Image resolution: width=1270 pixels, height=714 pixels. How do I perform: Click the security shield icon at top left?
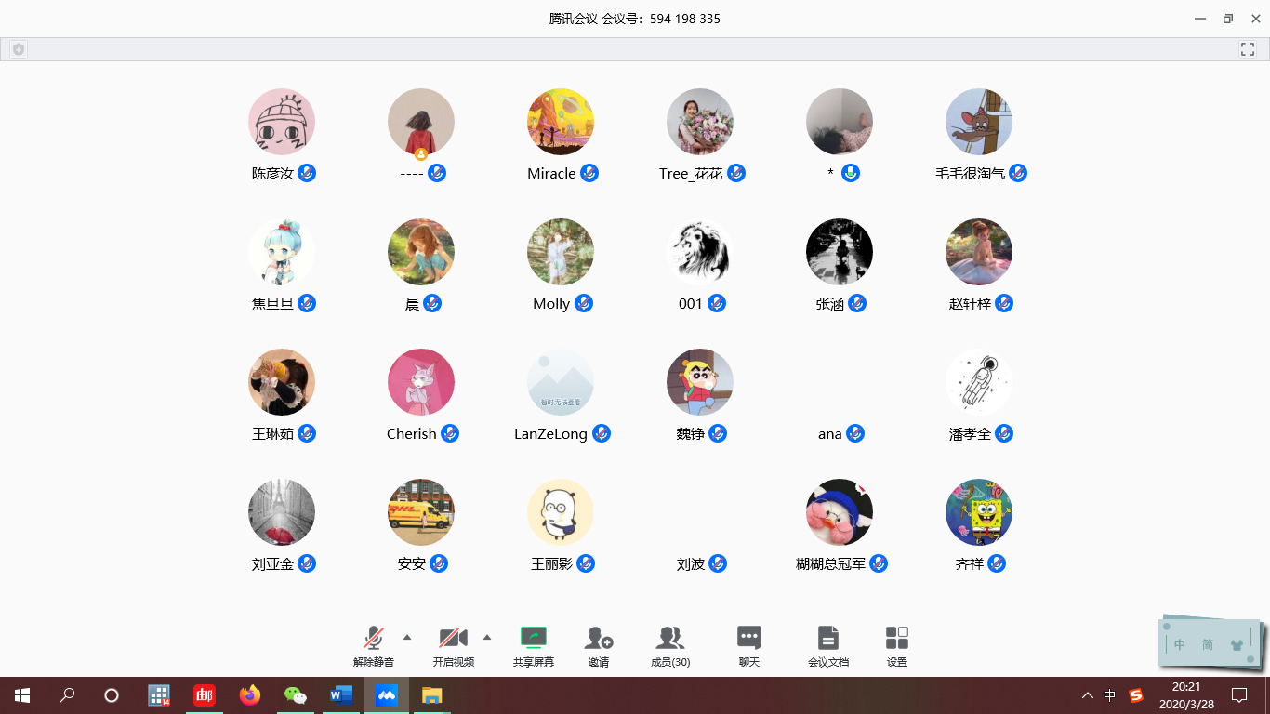coord(18,49)
